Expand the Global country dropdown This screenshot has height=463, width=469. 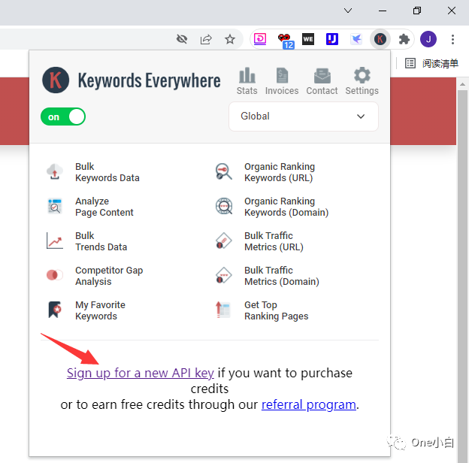point(304,117)
